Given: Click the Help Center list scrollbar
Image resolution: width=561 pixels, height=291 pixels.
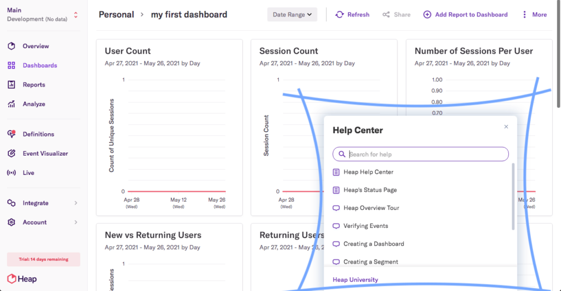Looking at the screenshot, I should click(x=513, y=197).
